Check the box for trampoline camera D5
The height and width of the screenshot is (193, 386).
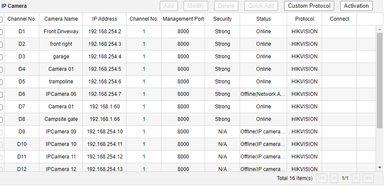(x=1, y=82)
